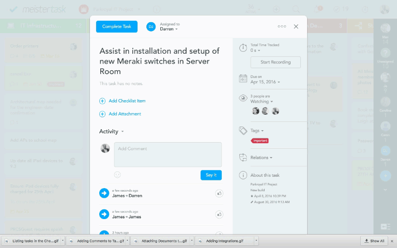Click the Relations icon
This screenshot has height=248, width=397.
[x=243, y=157]
